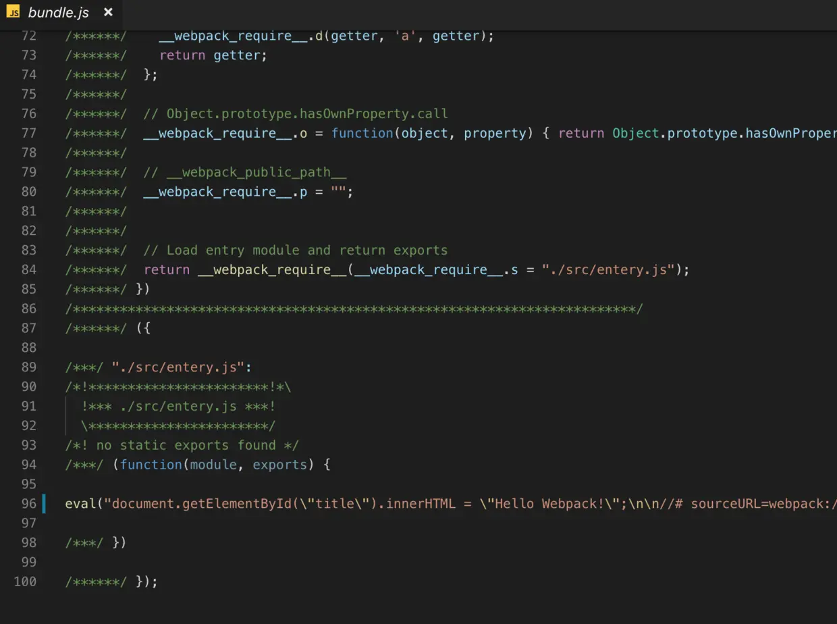837x624 pixels.
Task: Click '__webpack_require__.p' on line 80
Action: click(x=225, y=192)
